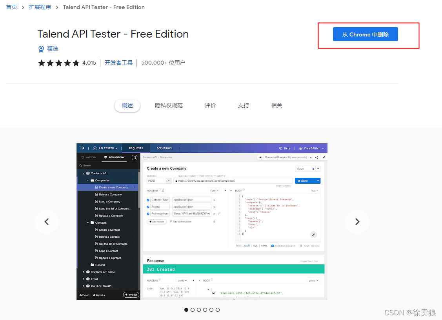Expand the Contacts API demo node
Screen dimensions: 442x320
(x=84, y=272)
